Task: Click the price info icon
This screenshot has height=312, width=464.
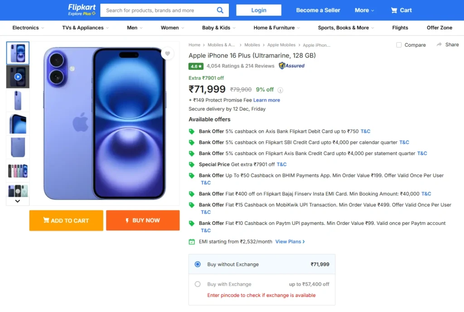Action: 280,90
